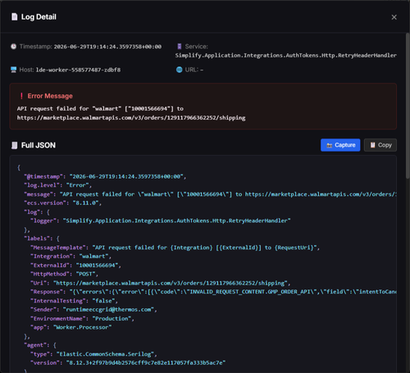The width and height of the screenshot is (410, 373).
Task: Click the "logger" JSON line
Action: pos(161,221)
